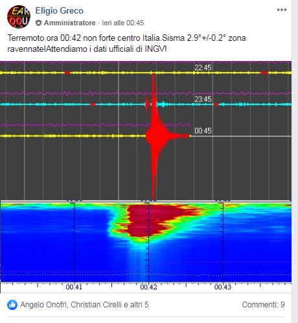The width and height of the screenshot is (298, 323).
Task: Click the 00:43 axis label on spectrogram
Action: point(223,287)
